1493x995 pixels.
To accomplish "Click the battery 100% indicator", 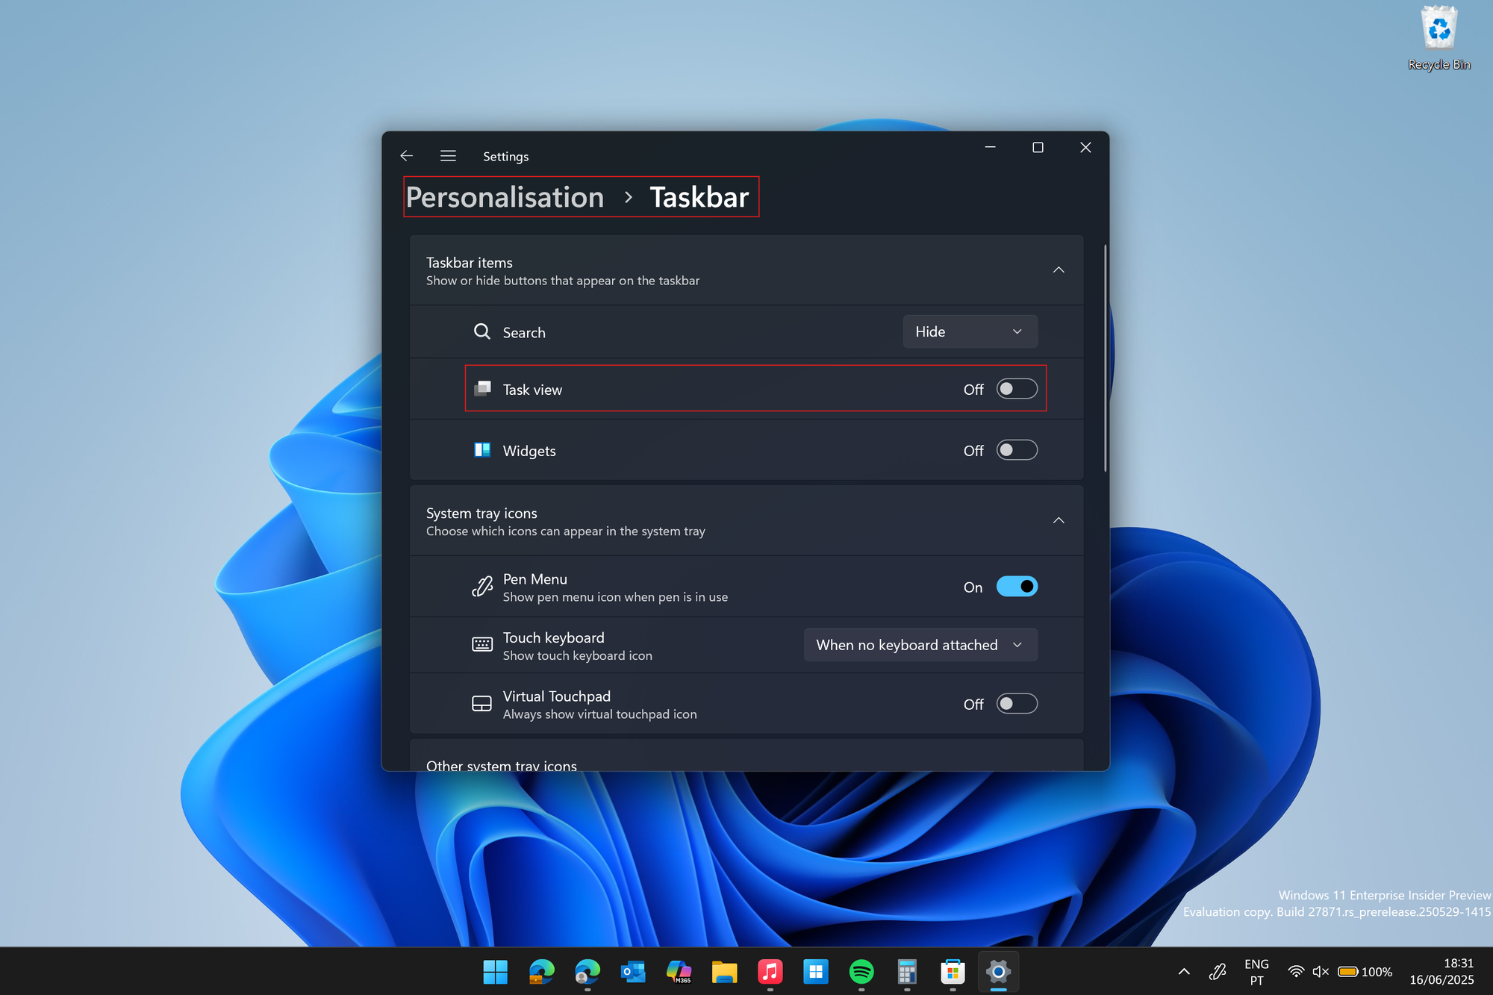I will tap(1365, 972).
